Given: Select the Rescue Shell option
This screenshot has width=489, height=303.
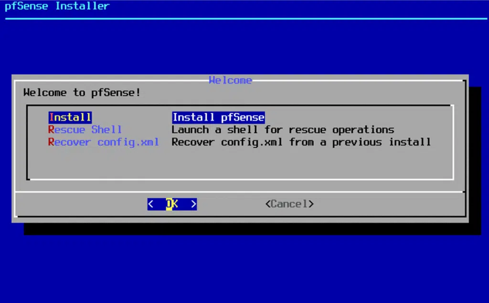Looking at the screenshot, I should tap(85, 130).
